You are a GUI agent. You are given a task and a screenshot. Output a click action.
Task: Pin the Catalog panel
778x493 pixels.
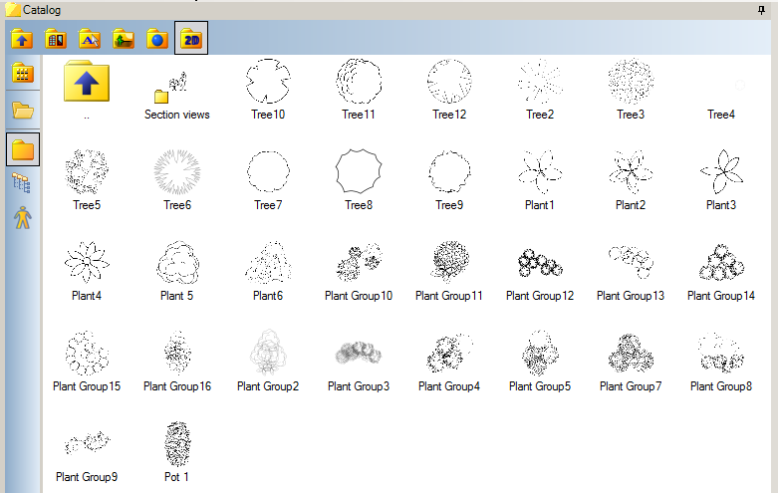762,9
